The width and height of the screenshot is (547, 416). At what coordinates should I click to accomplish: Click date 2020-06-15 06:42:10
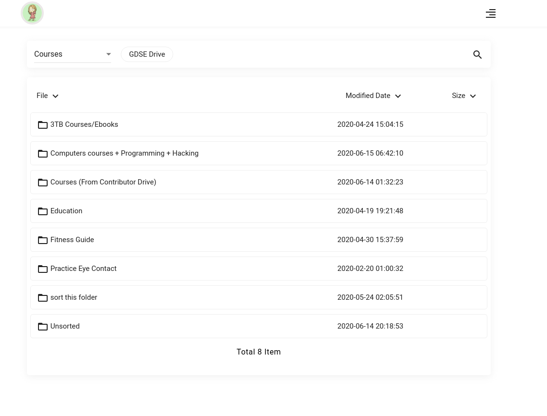370,153
